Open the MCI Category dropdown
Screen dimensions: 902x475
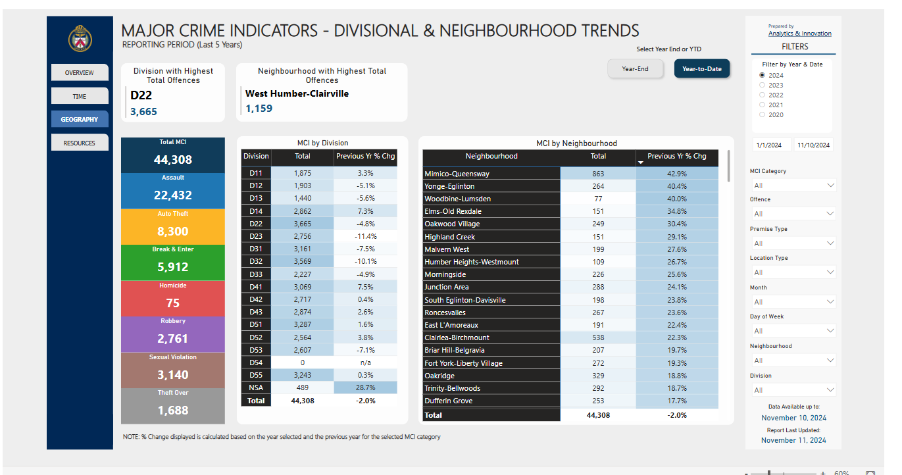pos(793,186)
